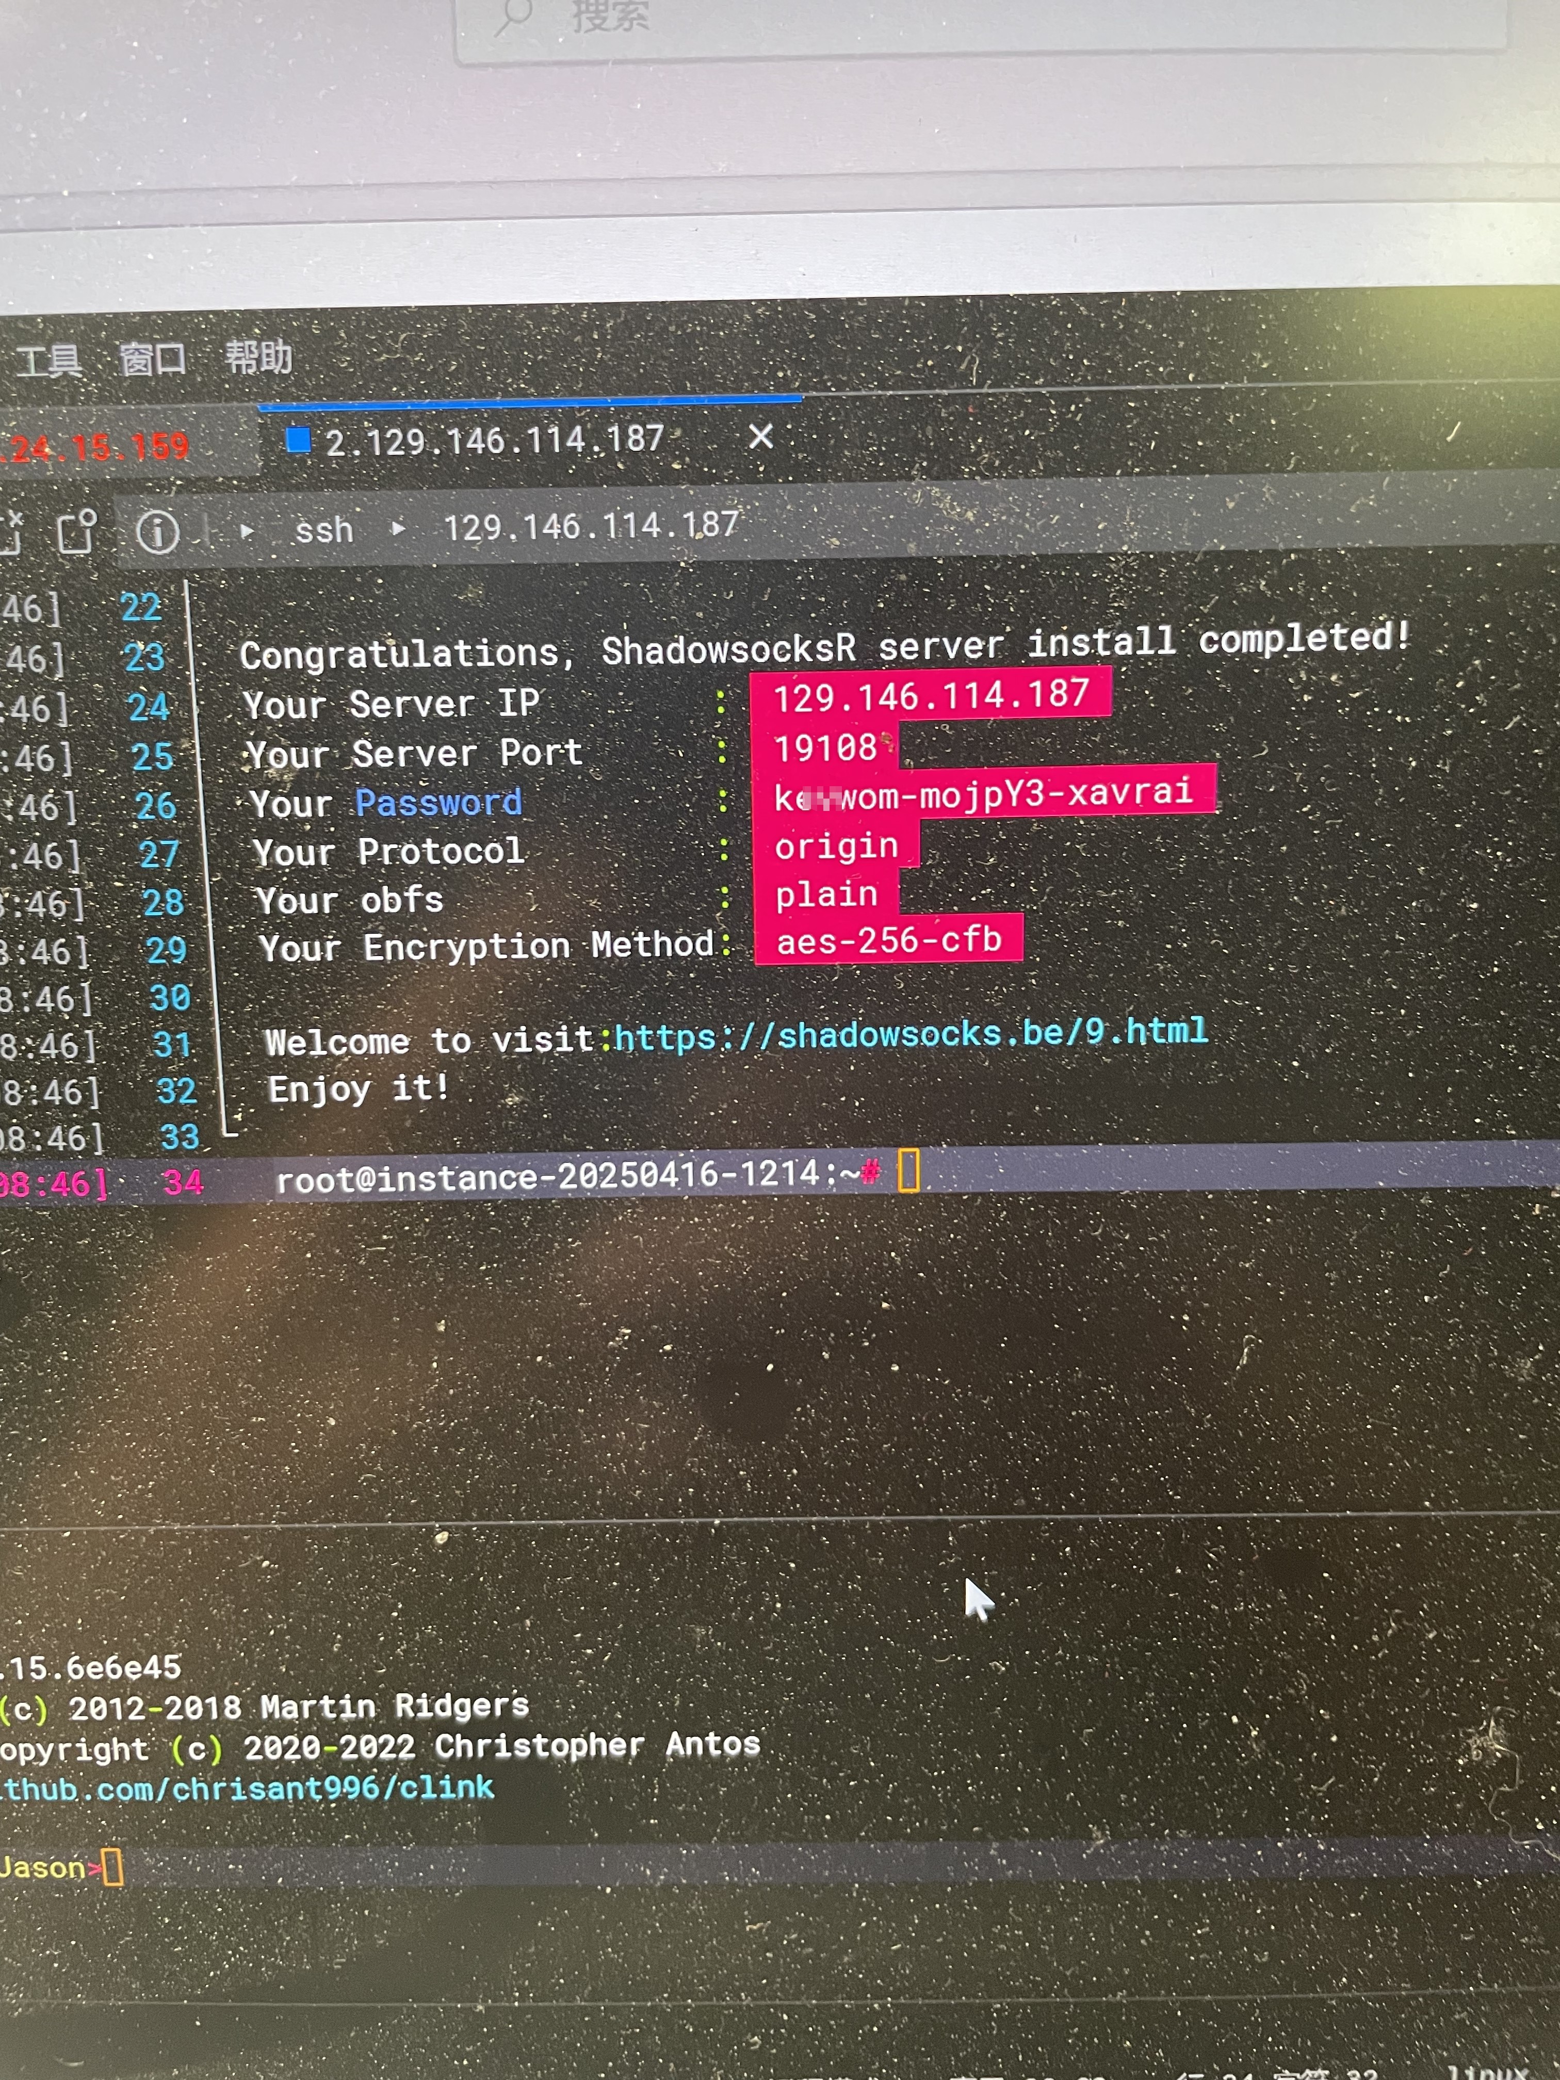This screenshot has width=1560, height=2080.
Task: Expand the arrow before ssh breadcrumb
Action: tap(247, 531)
